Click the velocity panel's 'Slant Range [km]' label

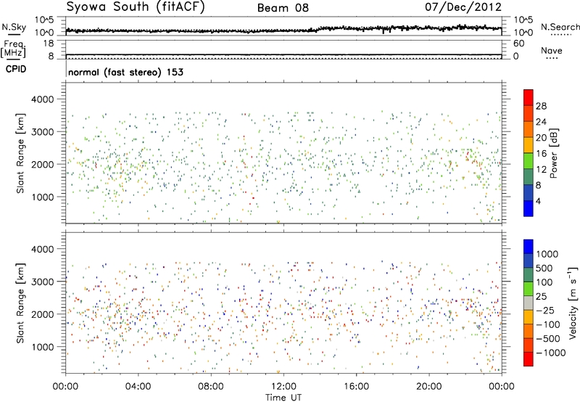pyautogui.click(x=20, y=303)
